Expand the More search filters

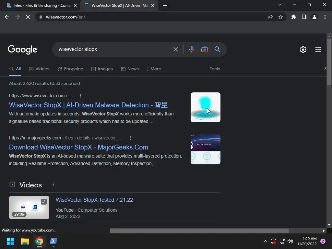pos(154,69)
